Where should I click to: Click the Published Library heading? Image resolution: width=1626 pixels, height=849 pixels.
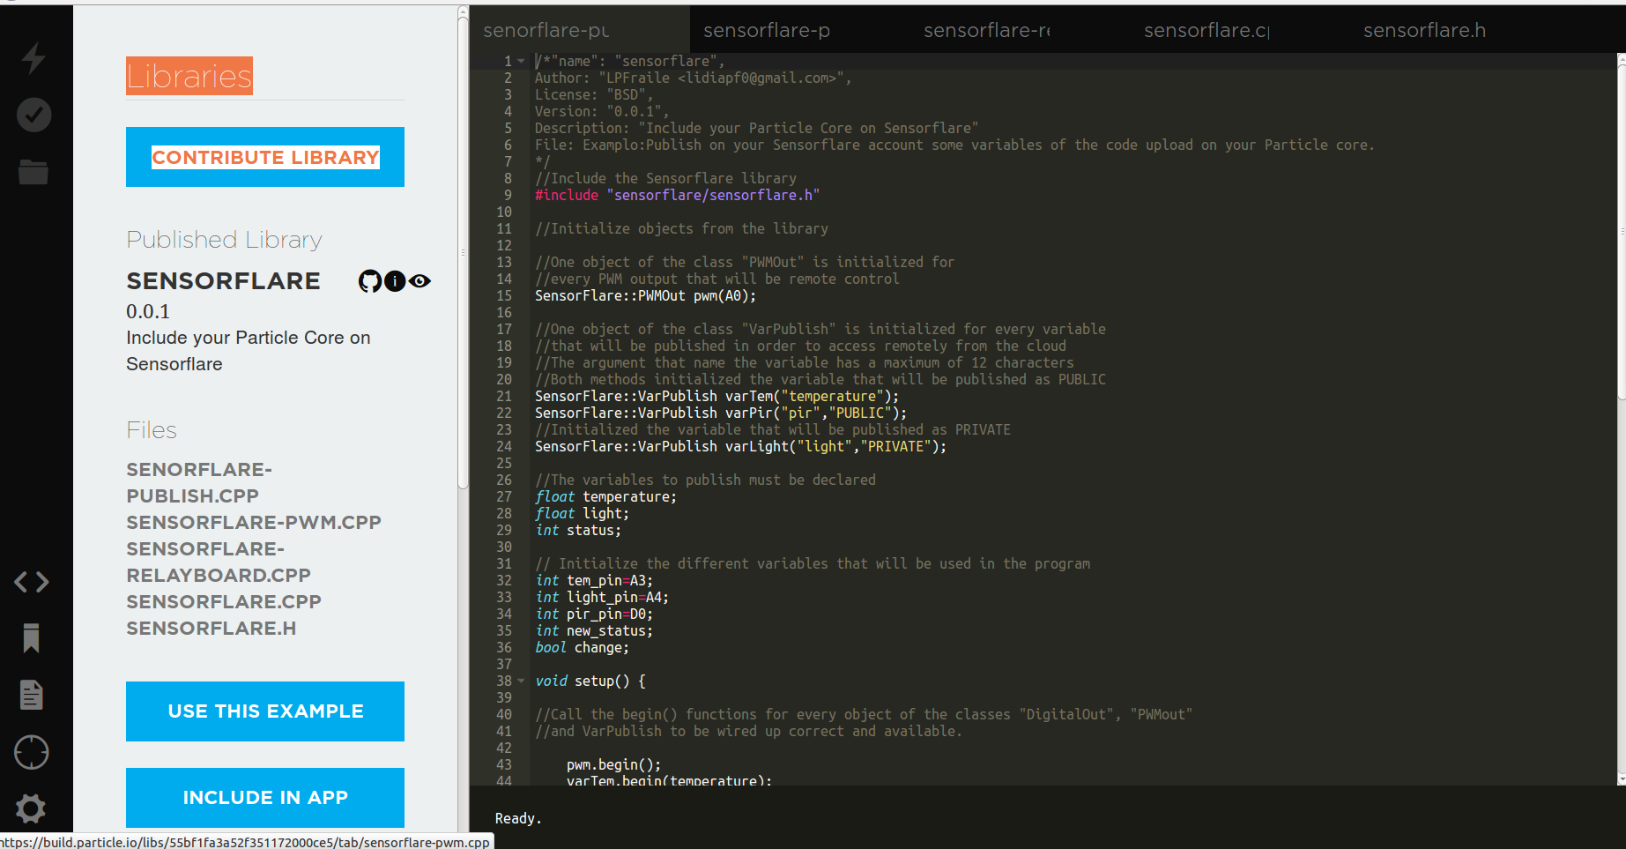[x=224, y=240]
